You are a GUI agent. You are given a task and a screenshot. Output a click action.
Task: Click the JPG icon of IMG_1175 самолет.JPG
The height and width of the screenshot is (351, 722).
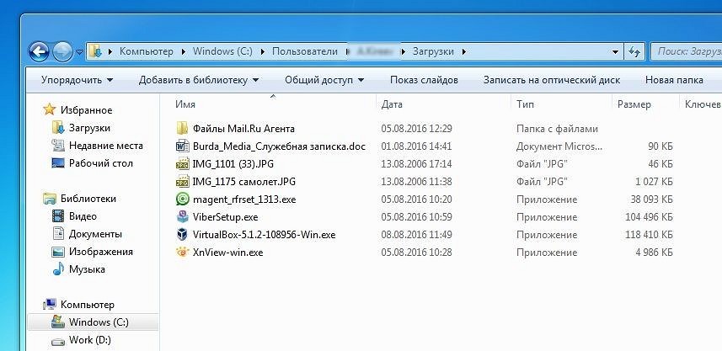[x=182, y=181]
